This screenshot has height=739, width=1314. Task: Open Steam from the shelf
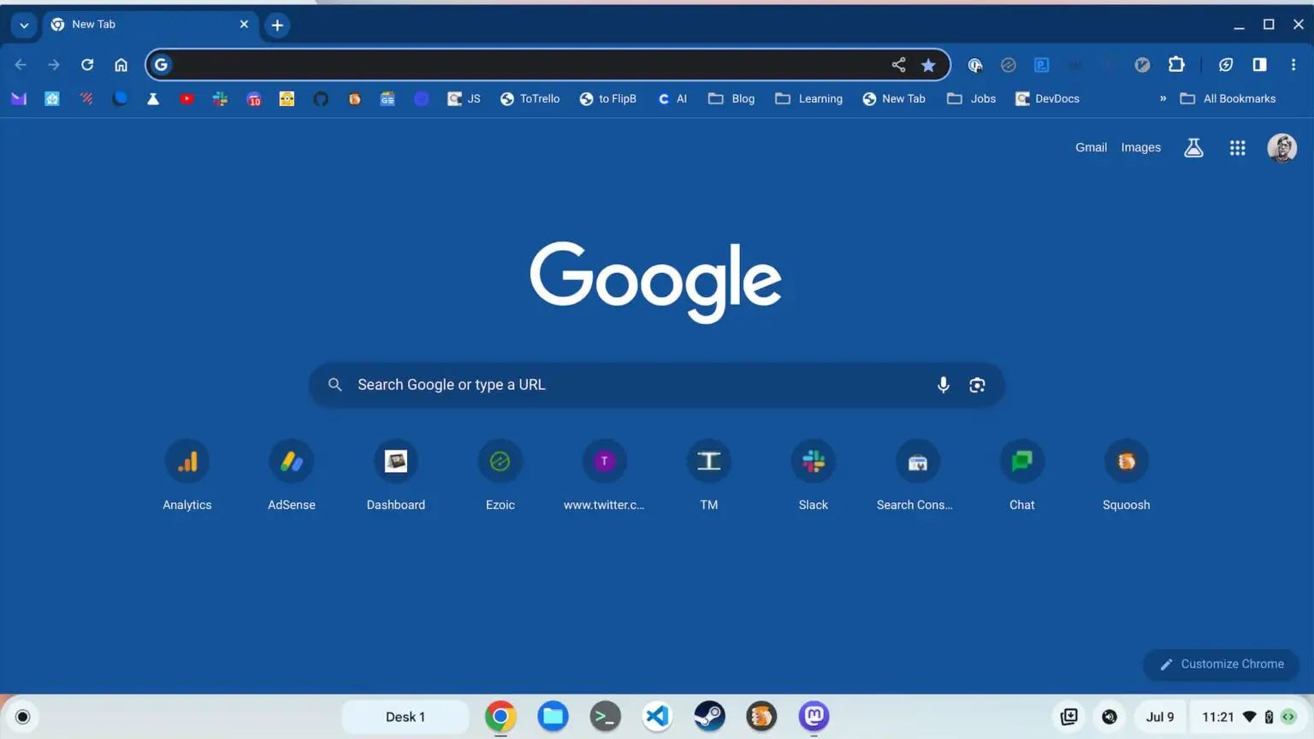pos(709,717)
